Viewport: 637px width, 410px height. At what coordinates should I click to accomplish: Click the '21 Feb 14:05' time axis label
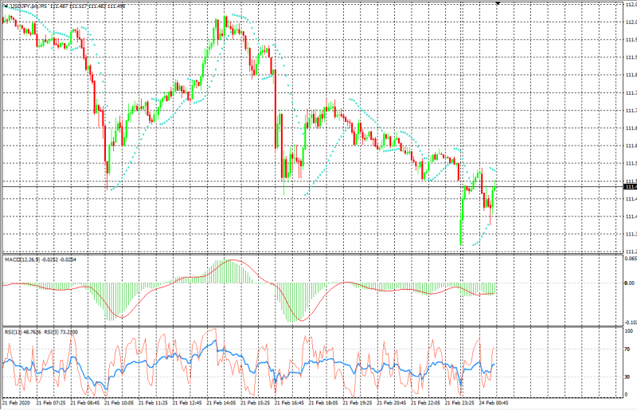pyautogui.click(x=221, y=403)
